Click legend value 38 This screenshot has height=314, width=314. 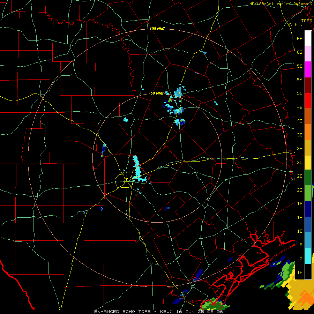pos(300,135)
